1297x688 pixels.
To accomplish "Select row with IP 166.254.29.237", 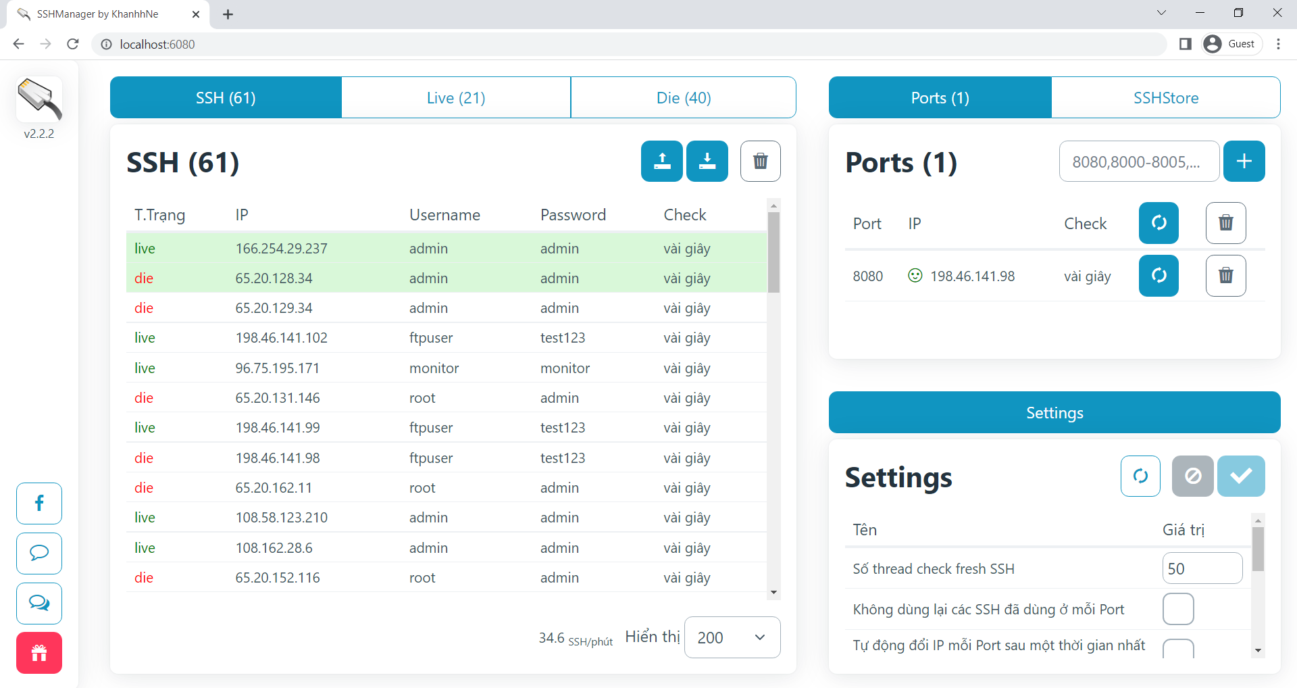I will [x=447, y=248].
